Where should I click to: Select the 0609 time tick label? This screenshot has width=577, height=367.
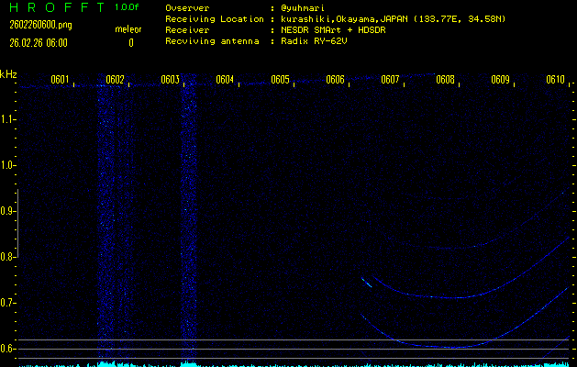500,80
